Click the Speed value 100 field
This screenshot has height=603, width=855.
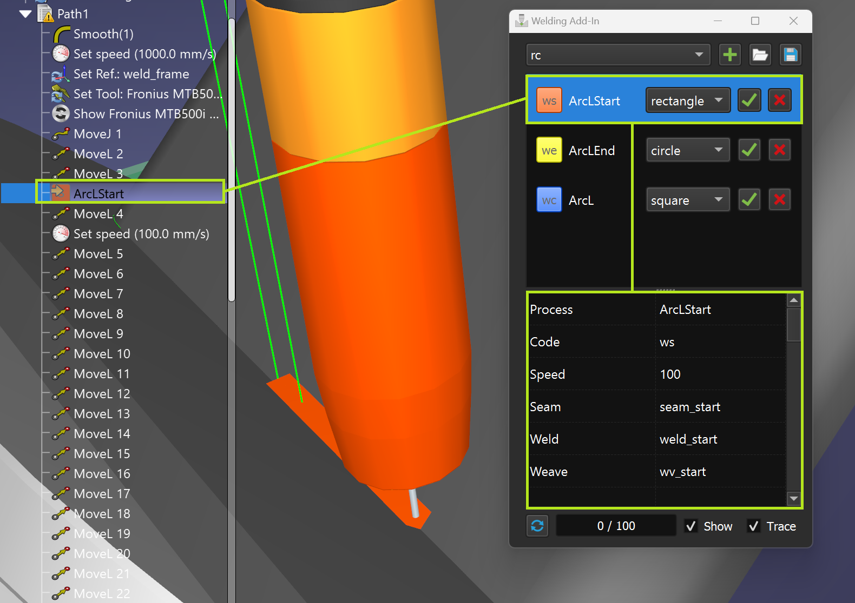pos(720,374)
